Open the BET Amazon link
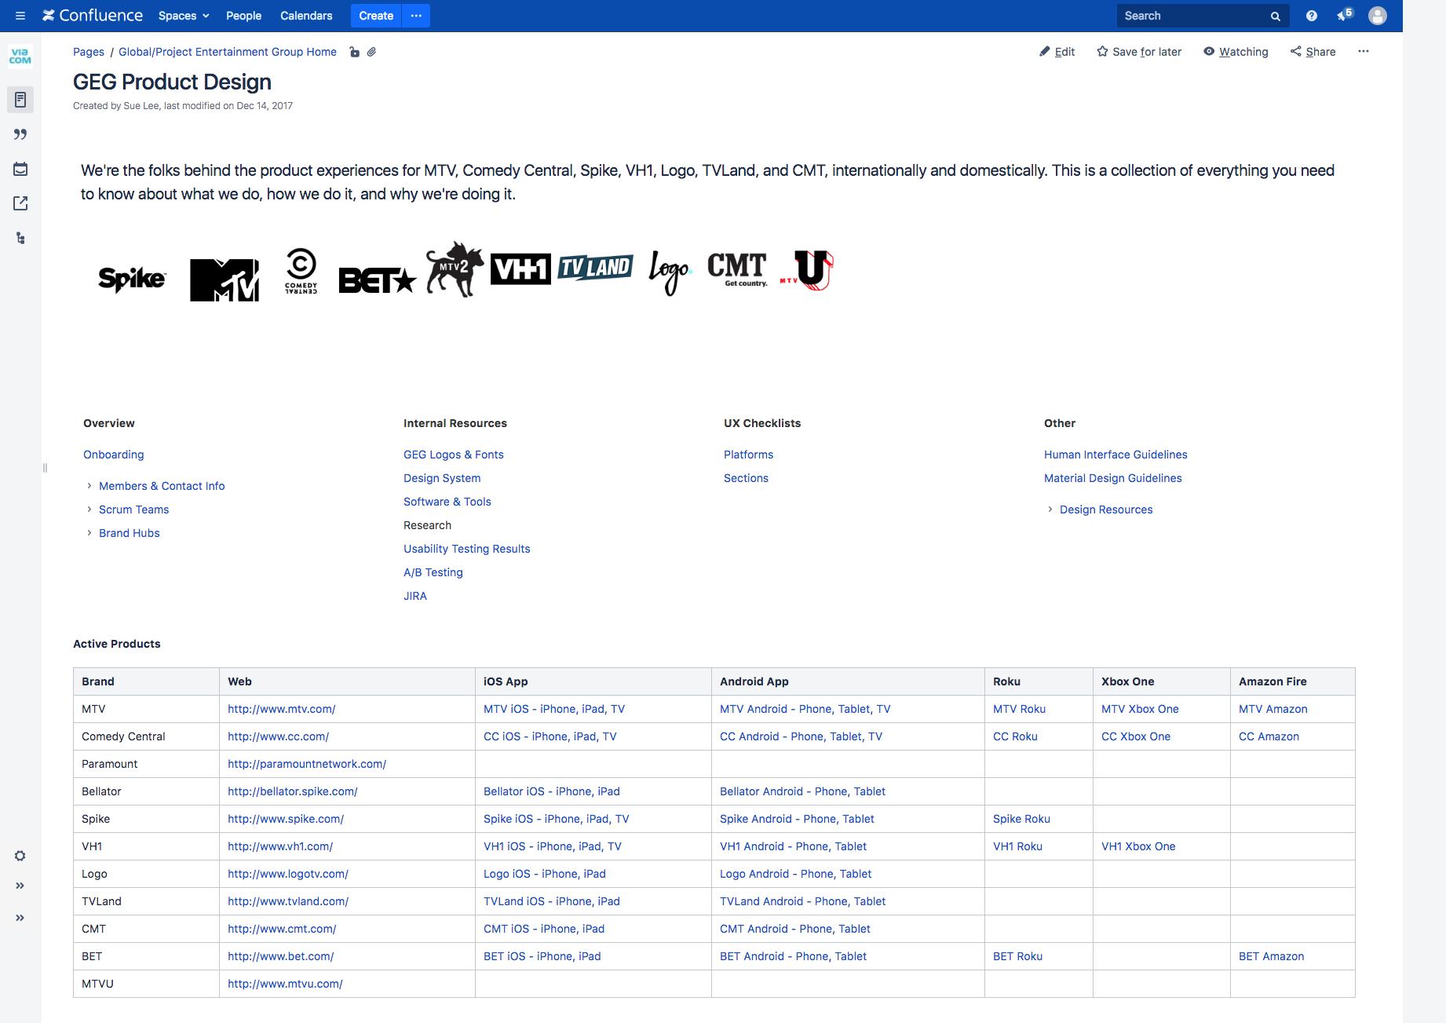This screenshot has height=1023, width=1446. click(x=1272, y=956)
